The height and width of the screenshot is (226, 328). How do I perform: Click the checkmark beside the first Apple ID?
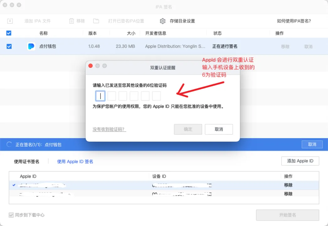[x=14, y=185]
